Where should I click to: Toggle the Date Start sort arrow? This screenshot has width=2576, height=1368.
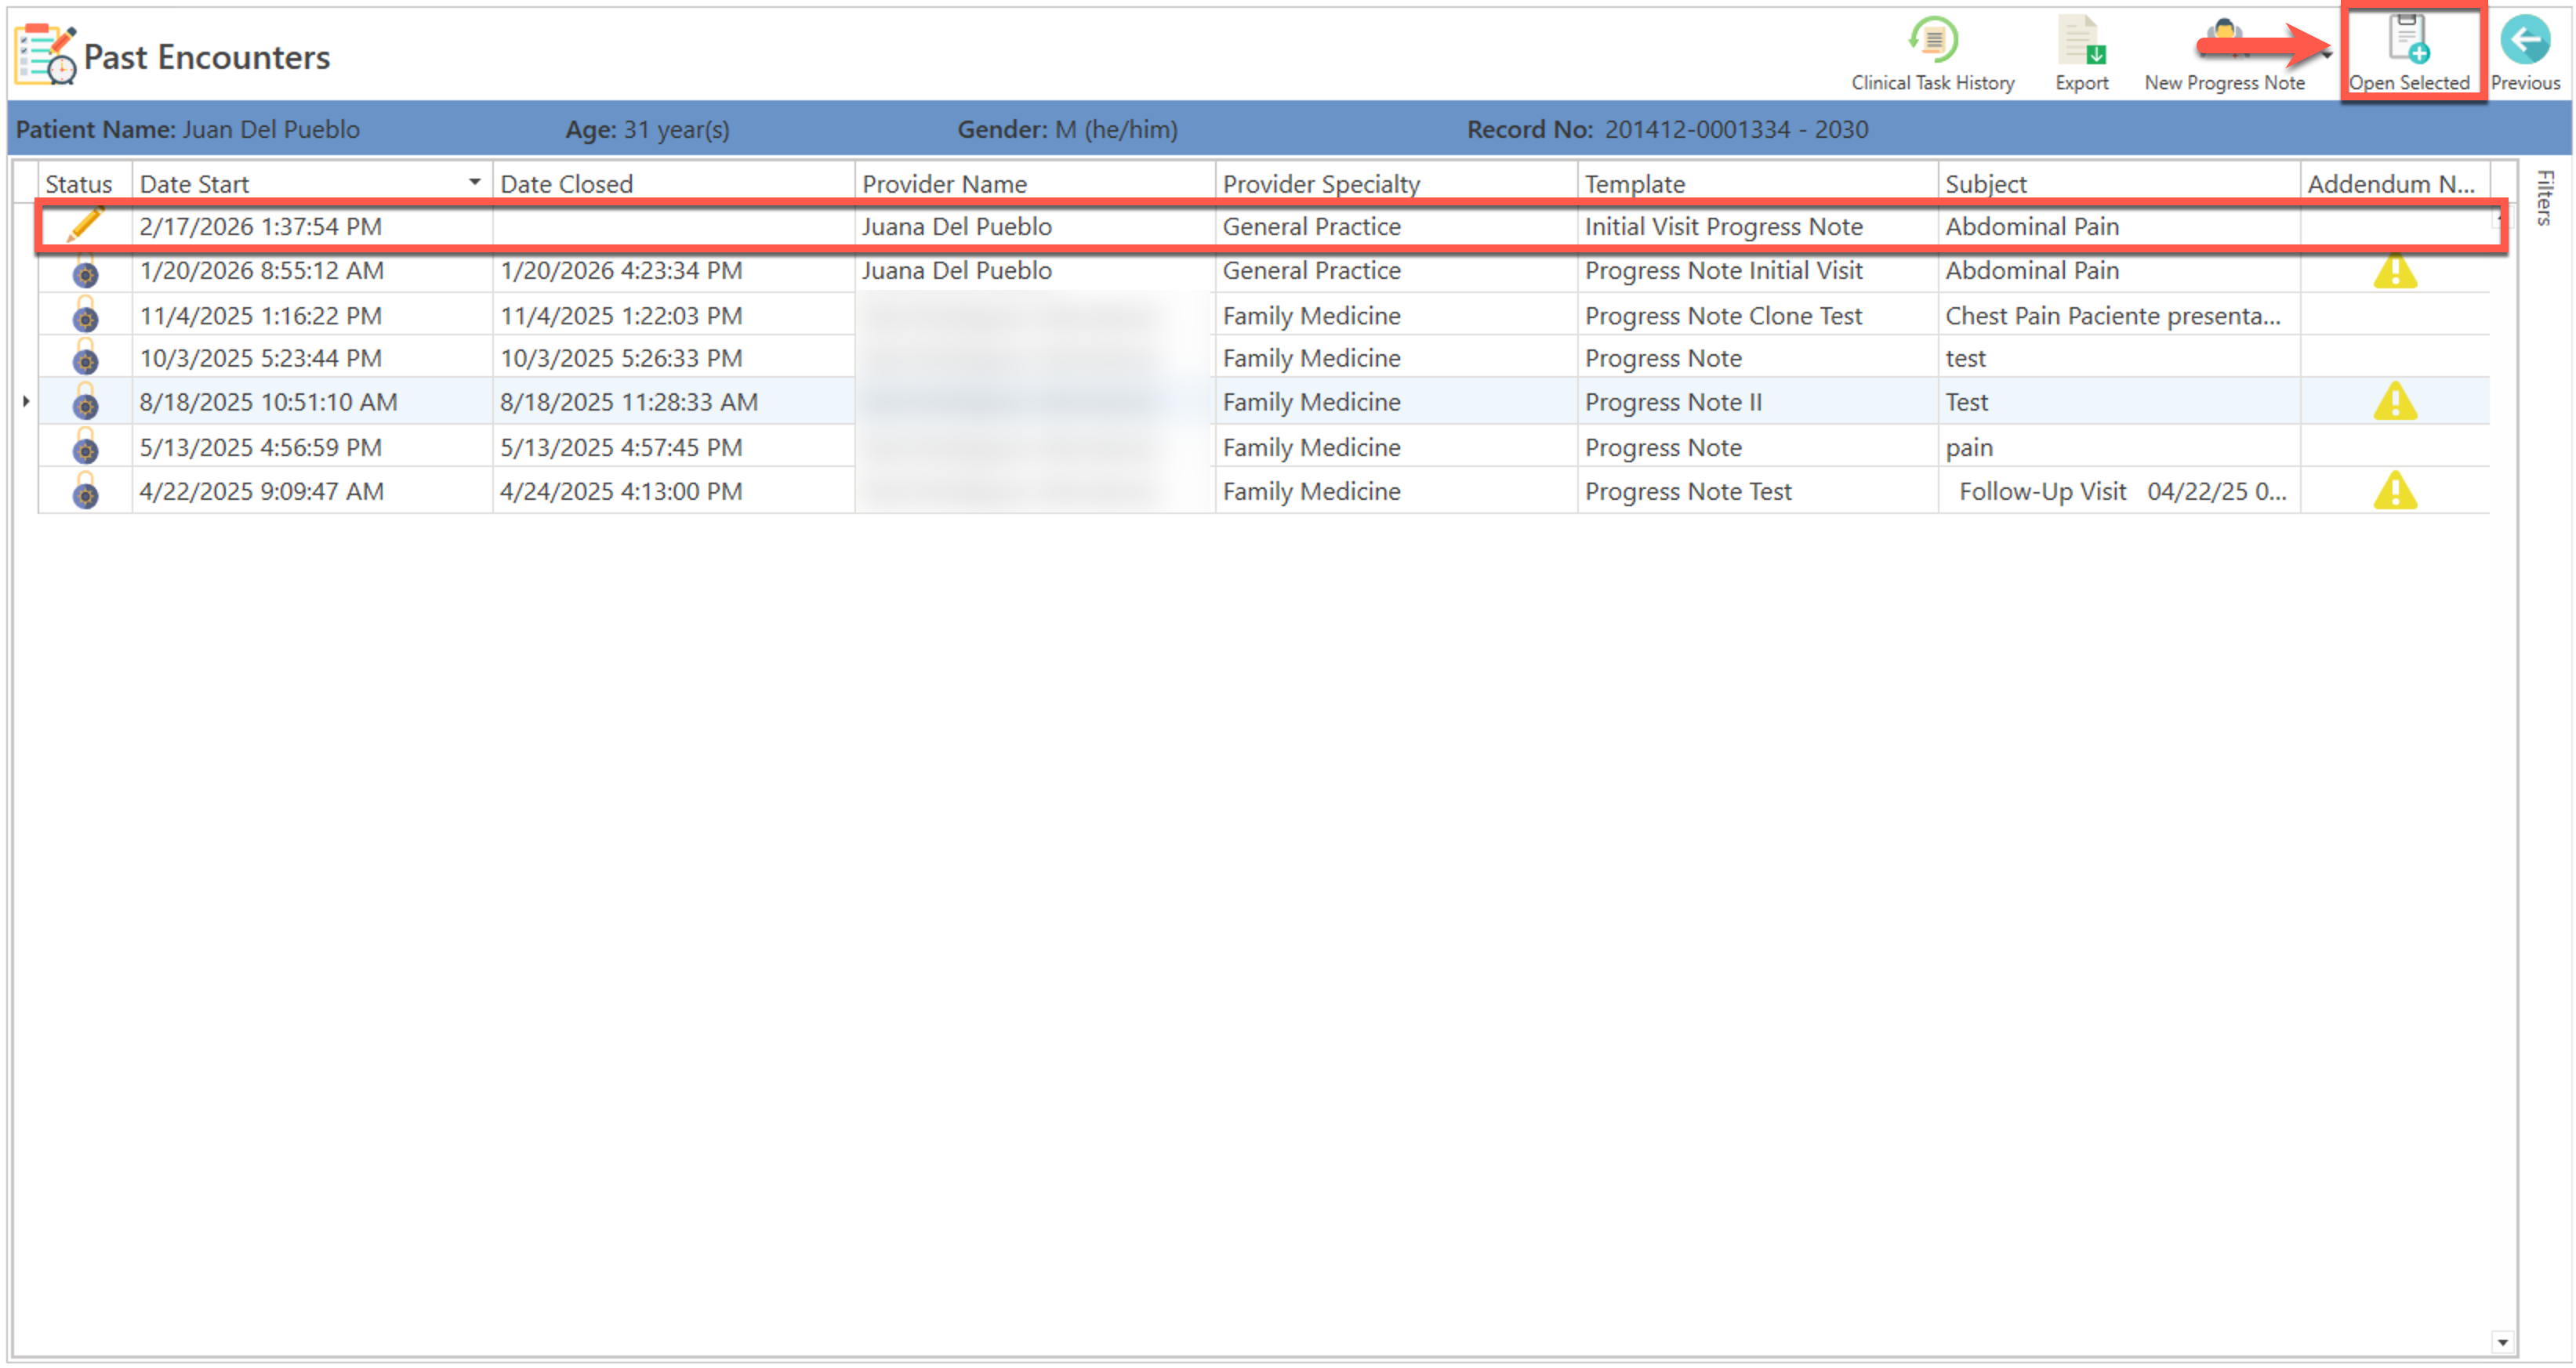pyautogui.click(x=474, y=183)
